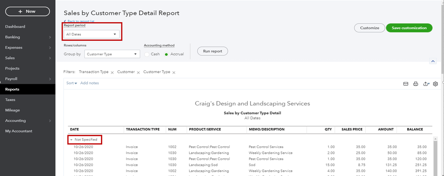The width and height of the screenshot is (444, 176).
Task: Open report settings gear icon
Action: [x=435, y=84]
